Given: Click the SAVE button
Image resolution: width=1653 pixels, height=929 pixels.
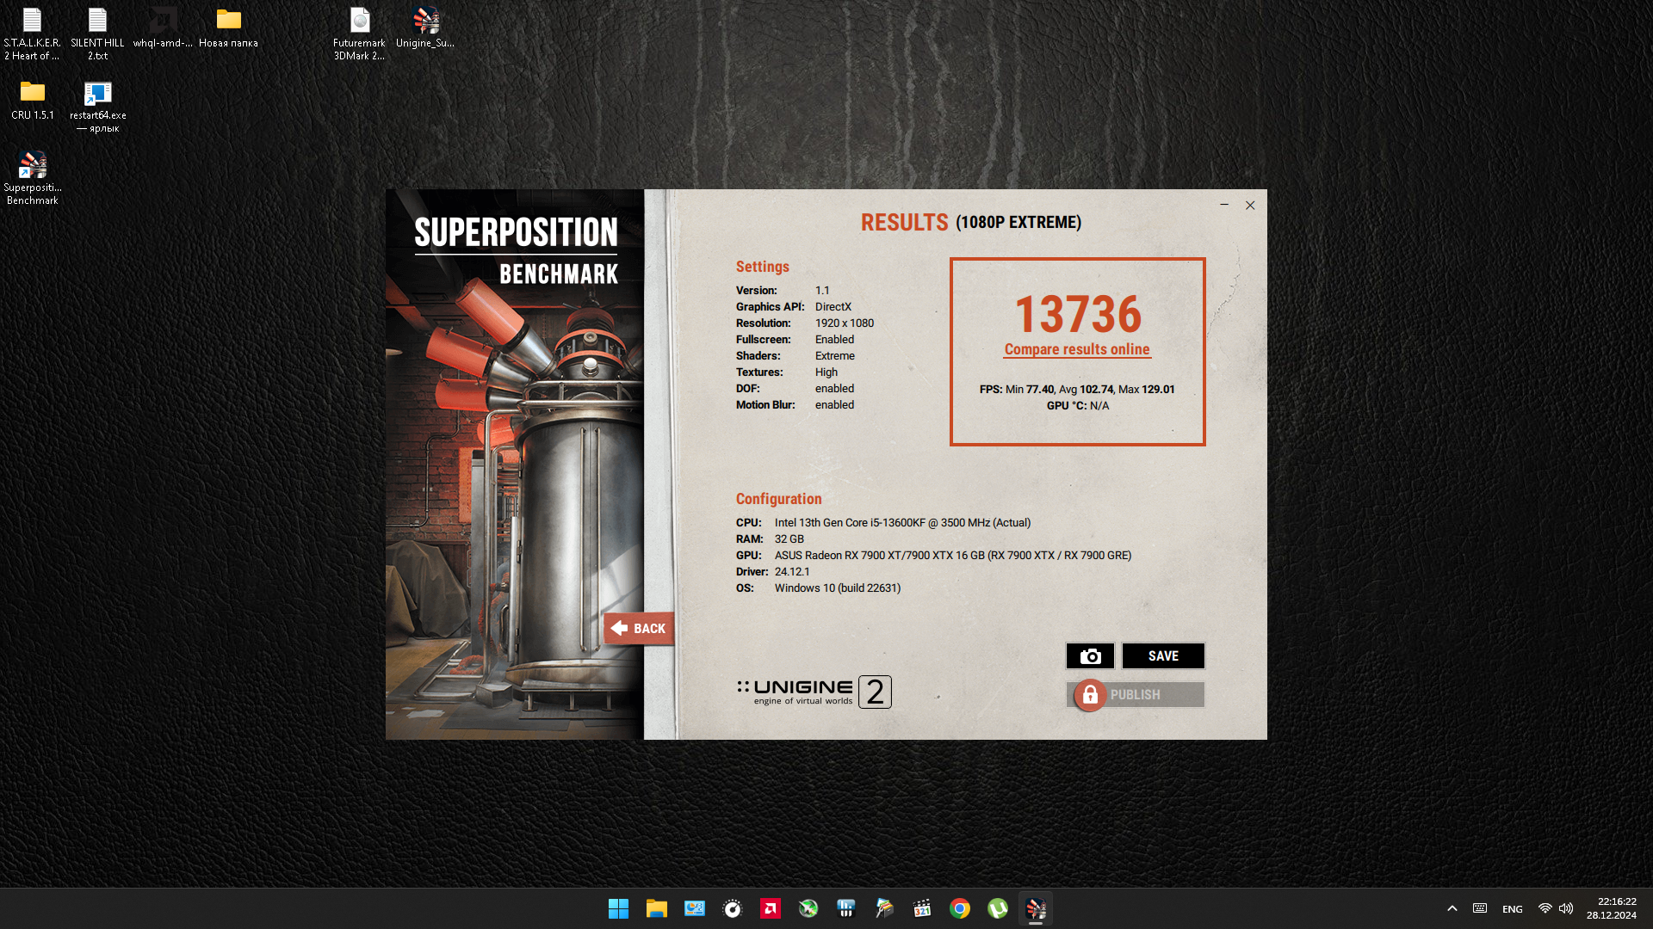Looking at the screenshot, I should 1163,656.
